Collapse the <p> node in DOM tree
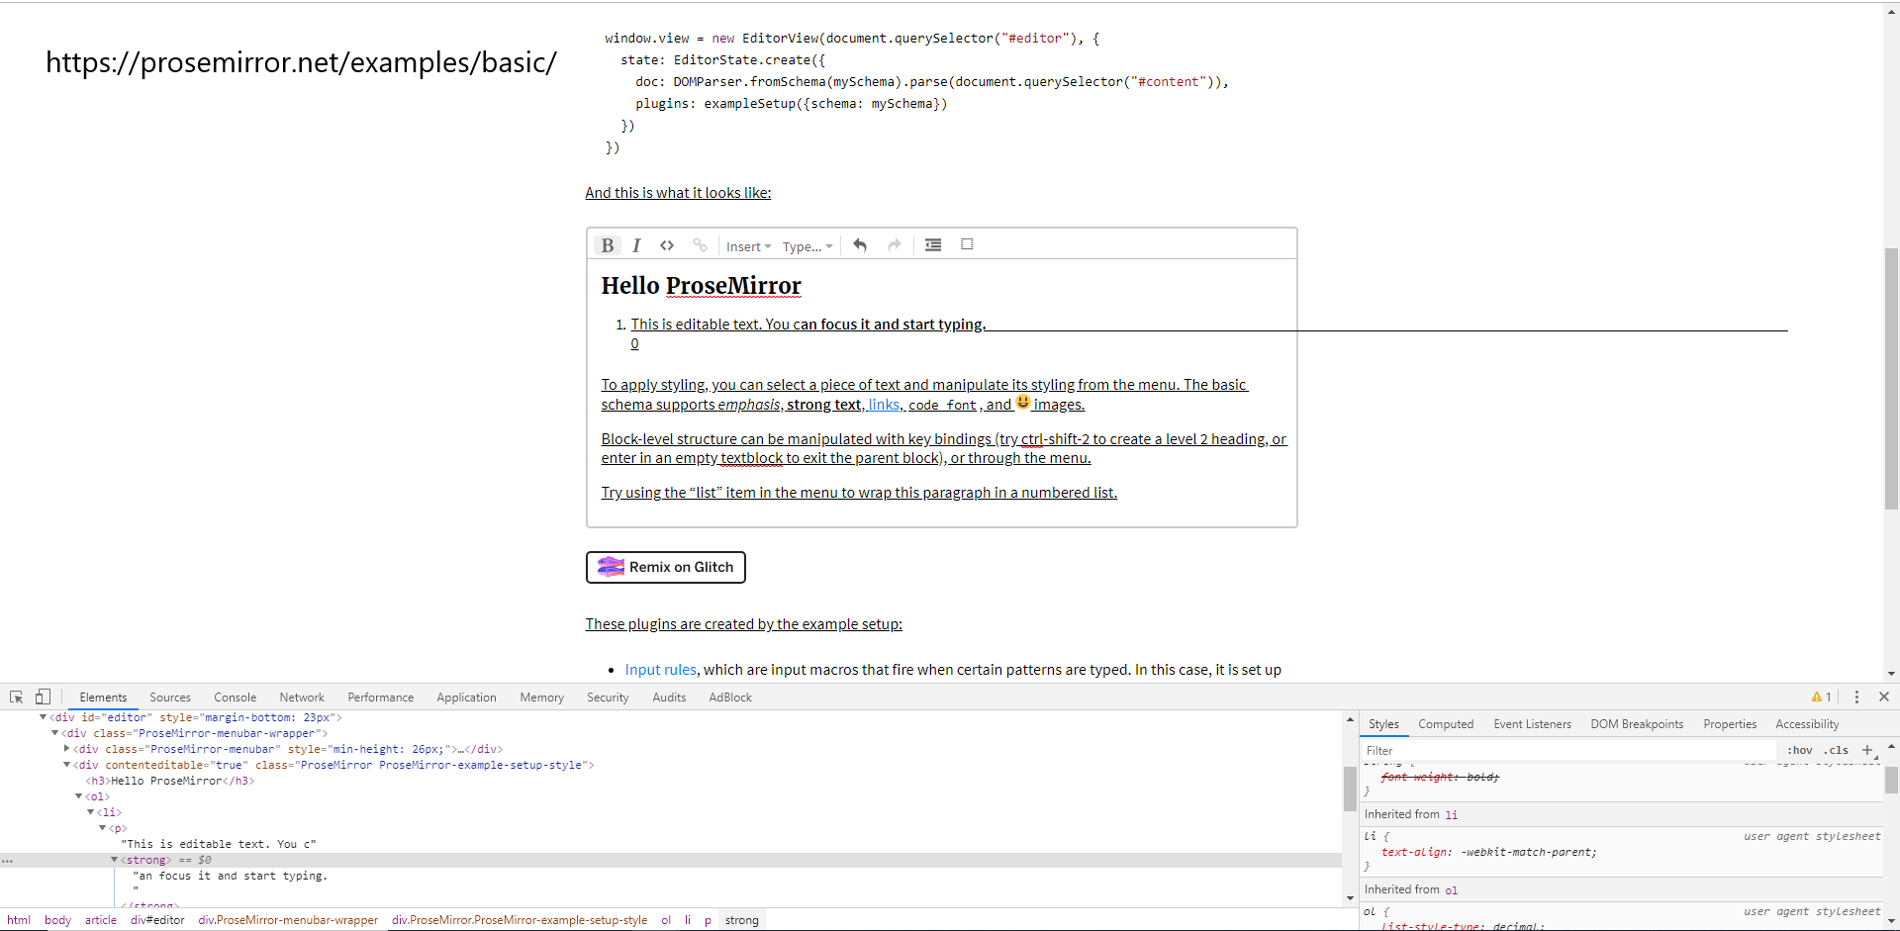This screenshot has width=1900, height=931. (102, 828)
